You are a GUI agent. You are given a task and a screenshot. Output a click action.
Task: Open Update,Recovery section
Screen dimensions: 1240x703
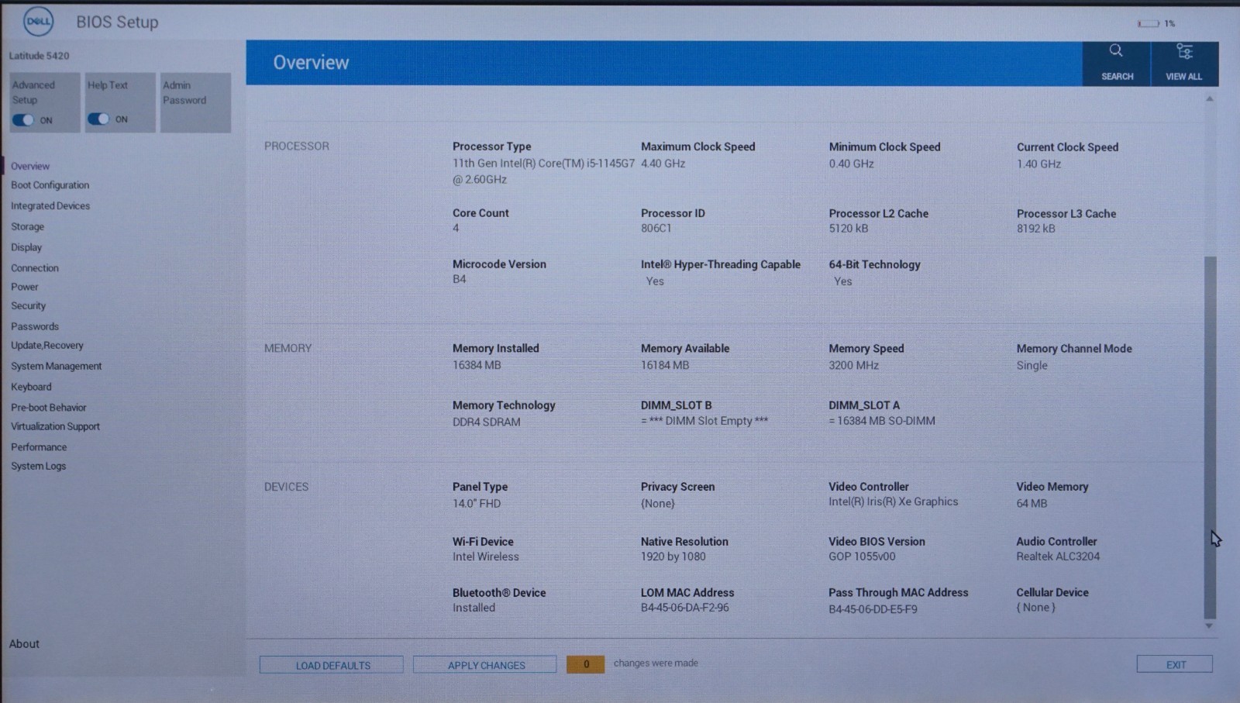(x=47, y=346)
